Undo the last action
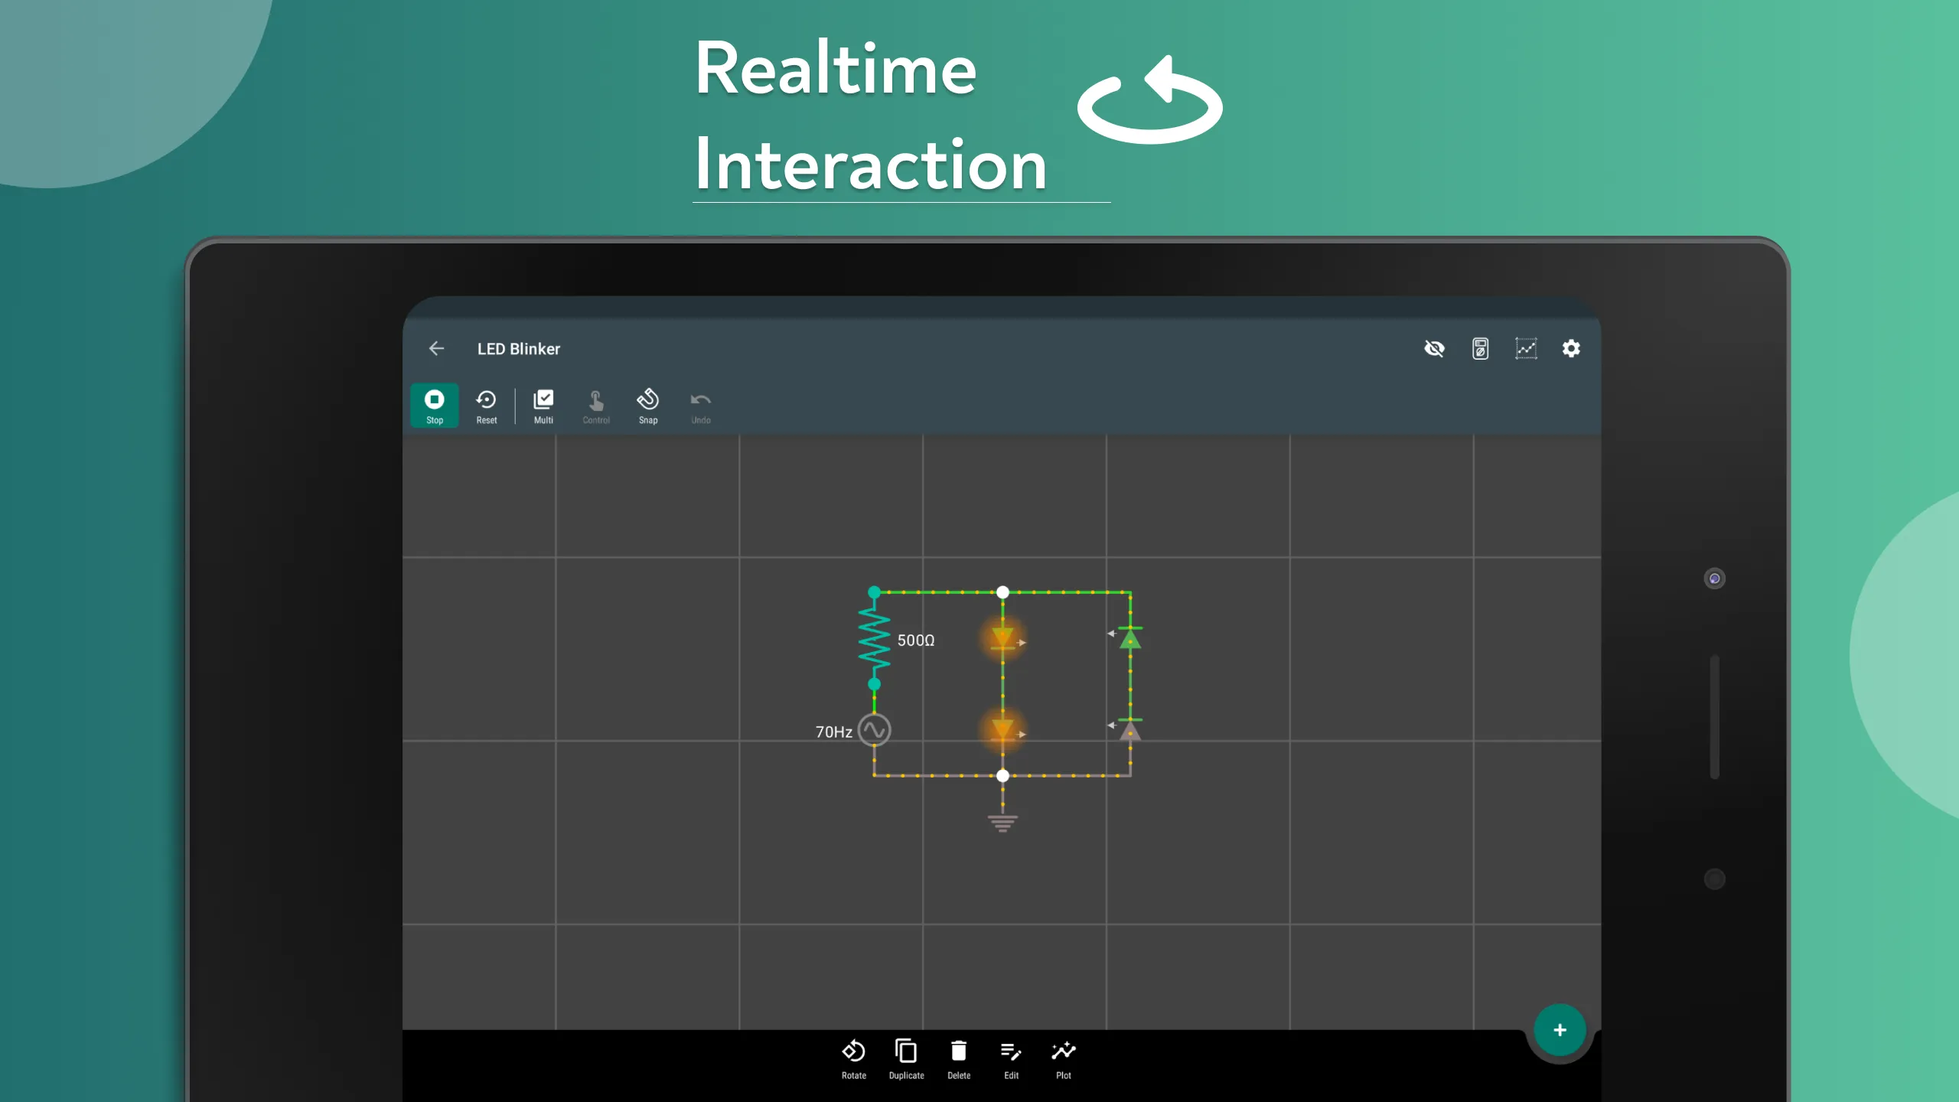The width and height of the screenshot is (1959, 1102). [x=700, y=406]
